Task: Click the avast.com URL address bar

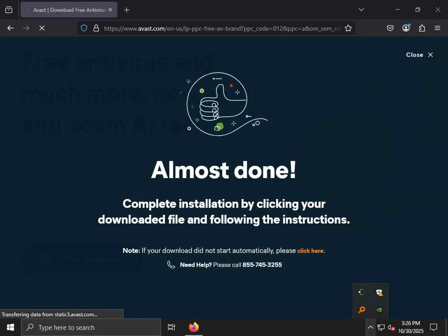Action: [222, 28]
